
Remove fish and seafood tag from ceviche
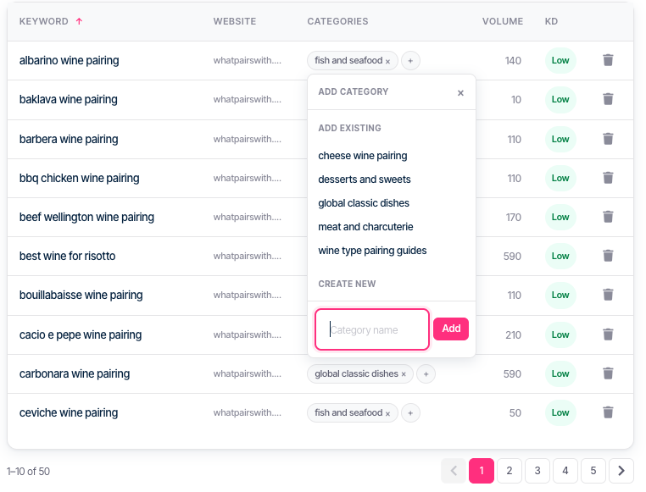(387, 414)
